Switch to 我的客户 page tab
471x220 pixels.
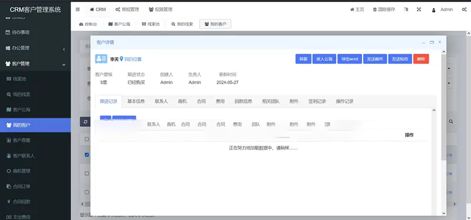pyautogui.click(x=215, y=24)
